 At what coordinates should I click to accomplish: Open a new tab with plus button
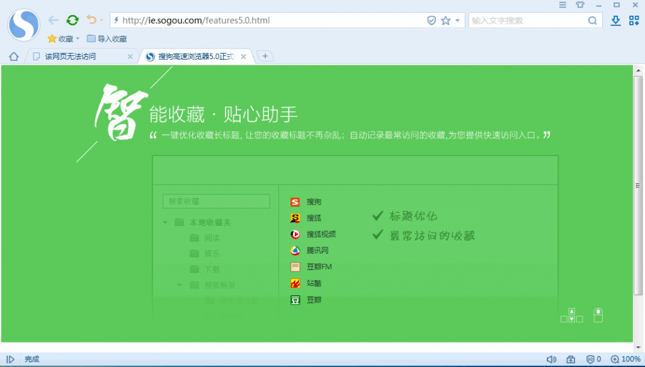click(265, 57)
